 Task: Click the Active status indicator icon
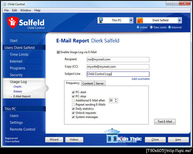pyautogui.click(x=138, y=27)
